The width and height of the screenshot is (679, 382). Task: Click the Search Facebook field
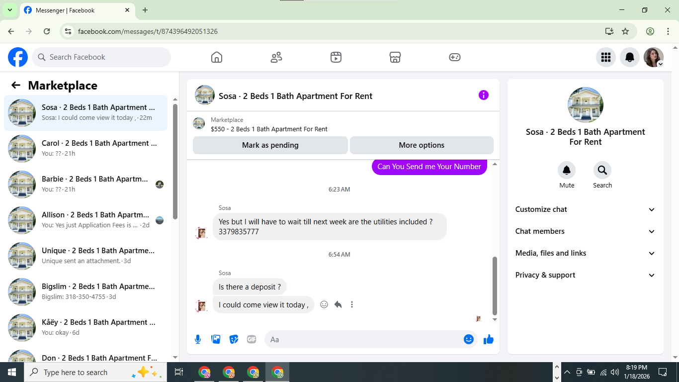click(101, 57)
